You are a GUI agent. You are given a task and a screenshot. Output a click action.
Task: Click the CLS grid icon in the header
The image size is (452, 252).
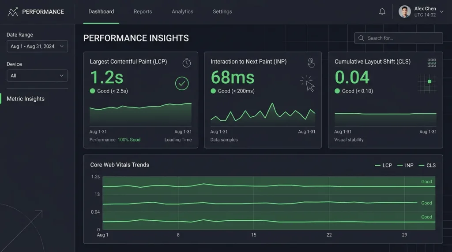pyautogui.click(x=432, y=63)
